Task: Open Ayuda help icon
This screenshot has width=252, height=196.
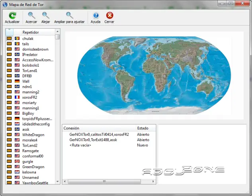Action: (96, 16)
